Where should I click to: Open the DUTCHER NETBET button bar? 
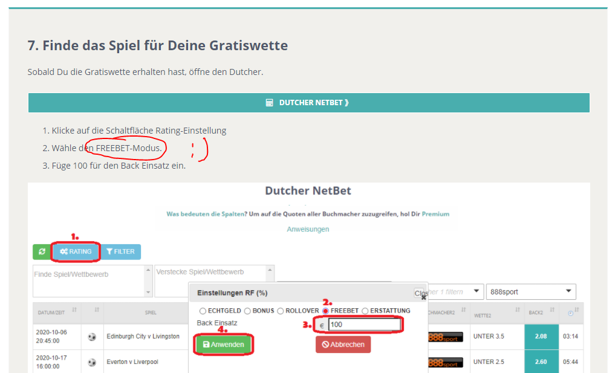309,103
